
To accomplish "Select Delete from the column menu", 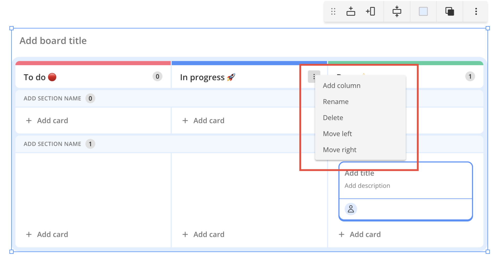I will pyautogui.click(x=333, y=118).
